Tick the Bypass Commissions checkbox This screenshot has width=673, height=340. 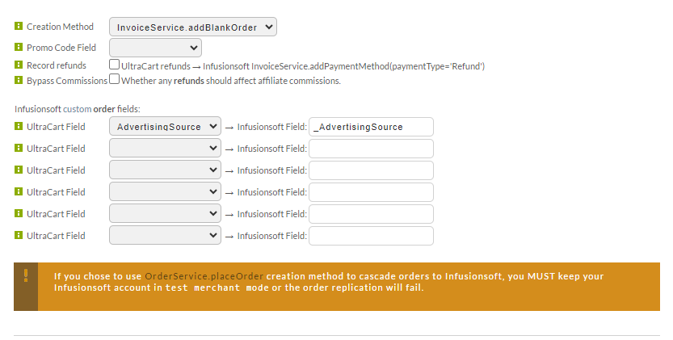coord(114,79)
